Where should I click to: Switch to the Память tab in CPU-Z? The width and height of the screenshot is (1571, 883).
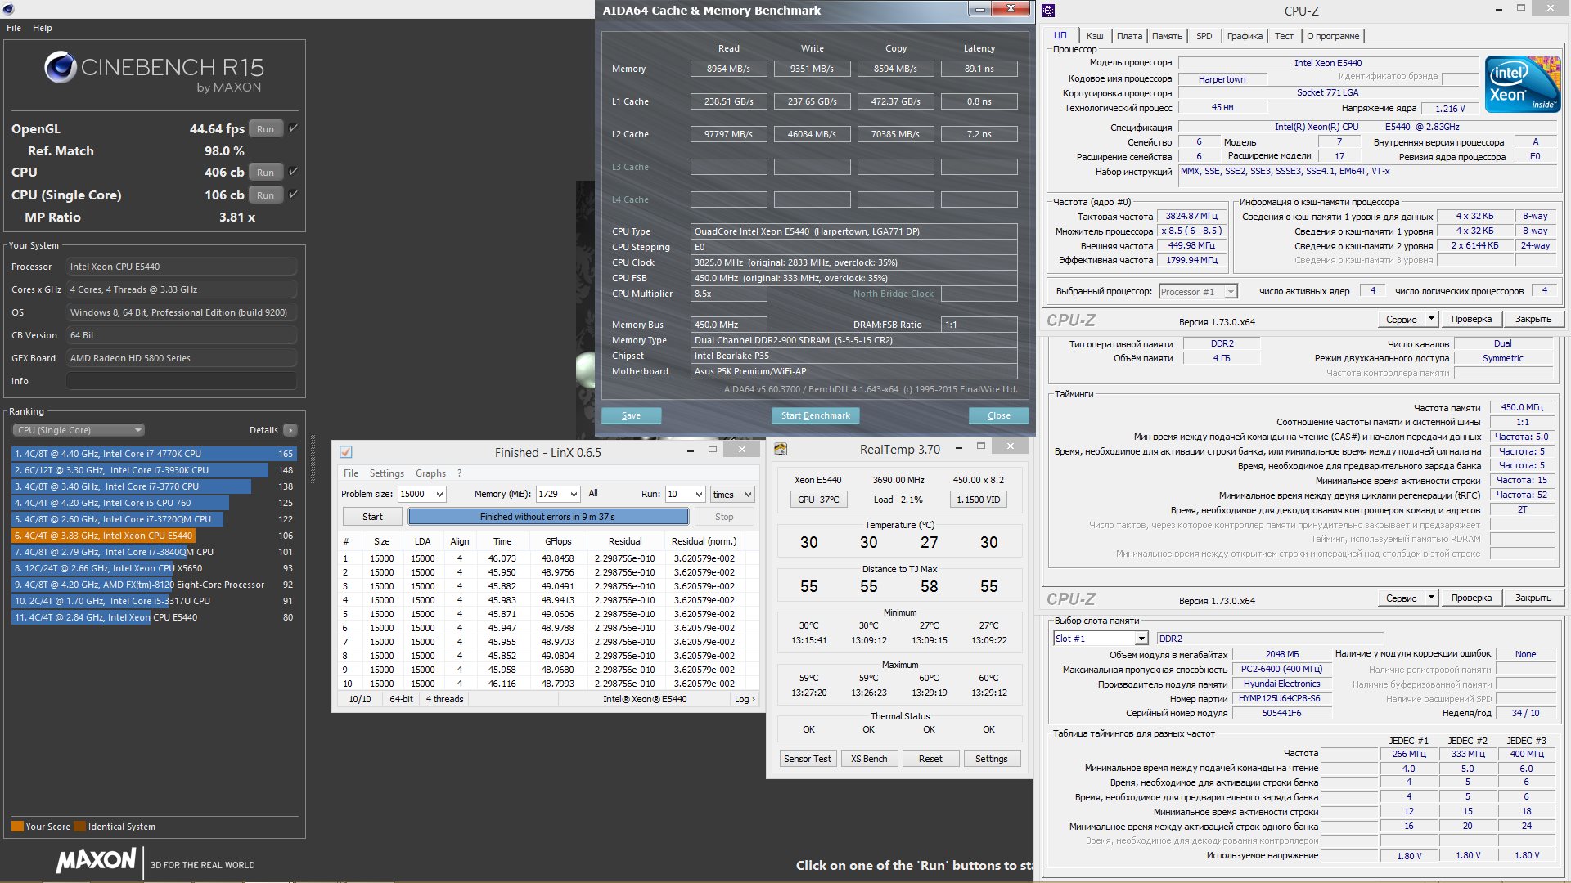pos(1167,36)
